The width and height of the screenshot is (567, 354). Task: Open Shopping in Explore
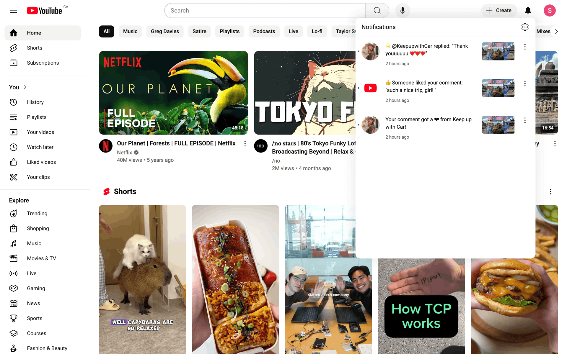43,228
